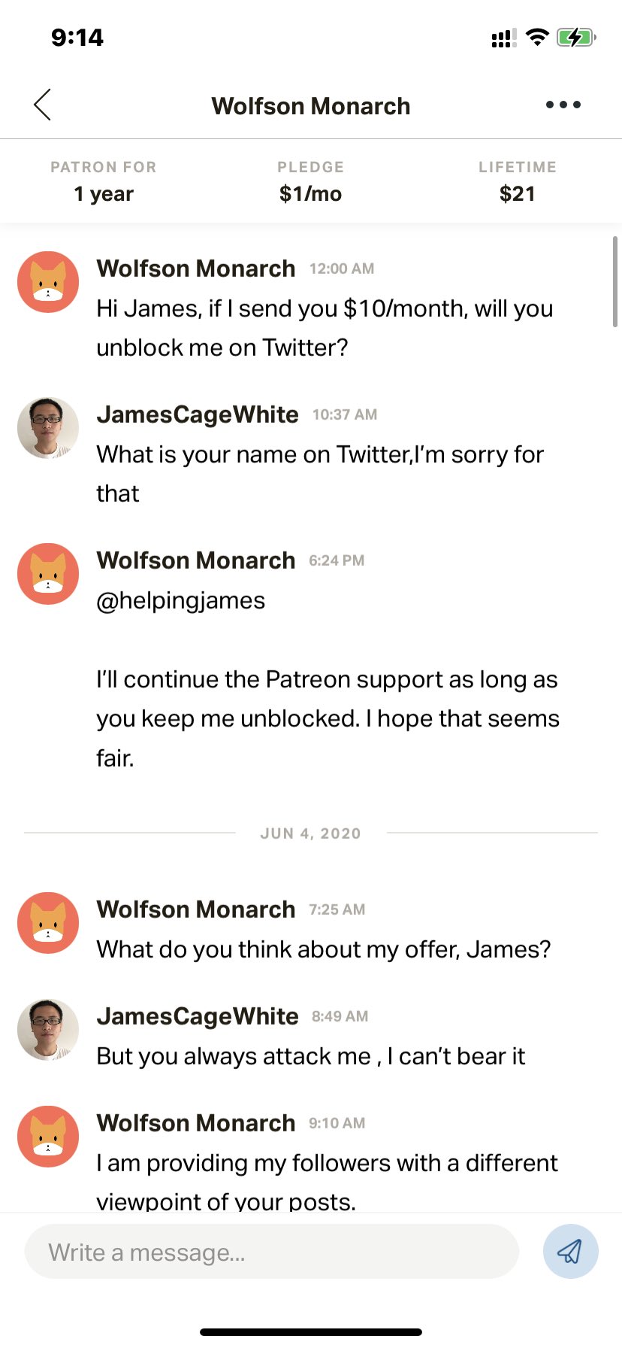Tap the JamesCageWhite name at 10:37 AM
This screenshot has width=622, height=1348.
click(x=198, y=414)
